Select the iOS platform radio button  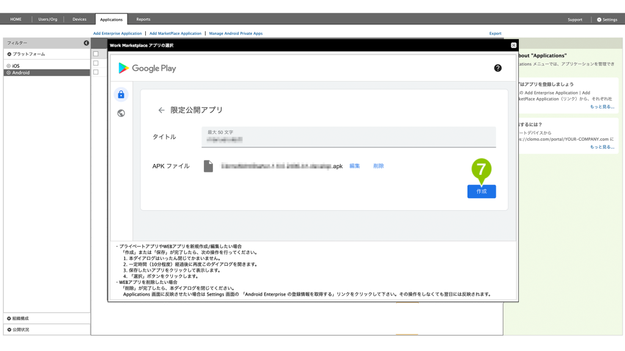pos(9,66)
